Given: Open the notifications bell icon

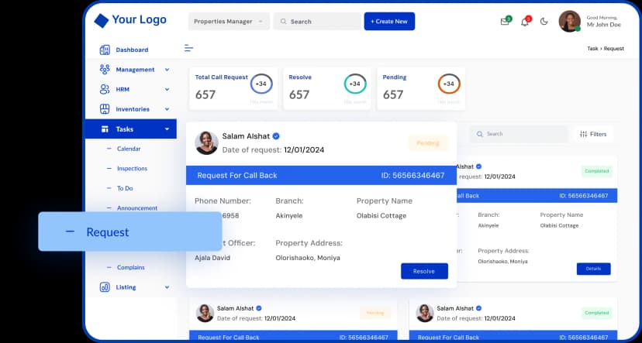Looking at the screenshot, I should 524,22.
